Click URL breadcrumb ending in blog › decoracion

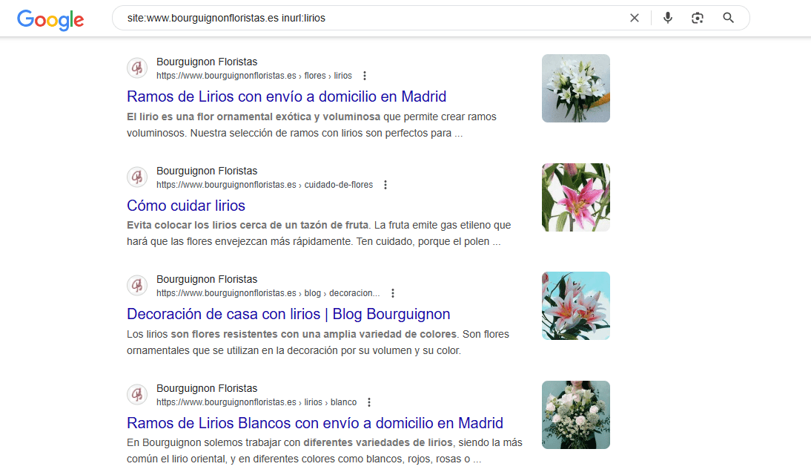coord(268,293)
